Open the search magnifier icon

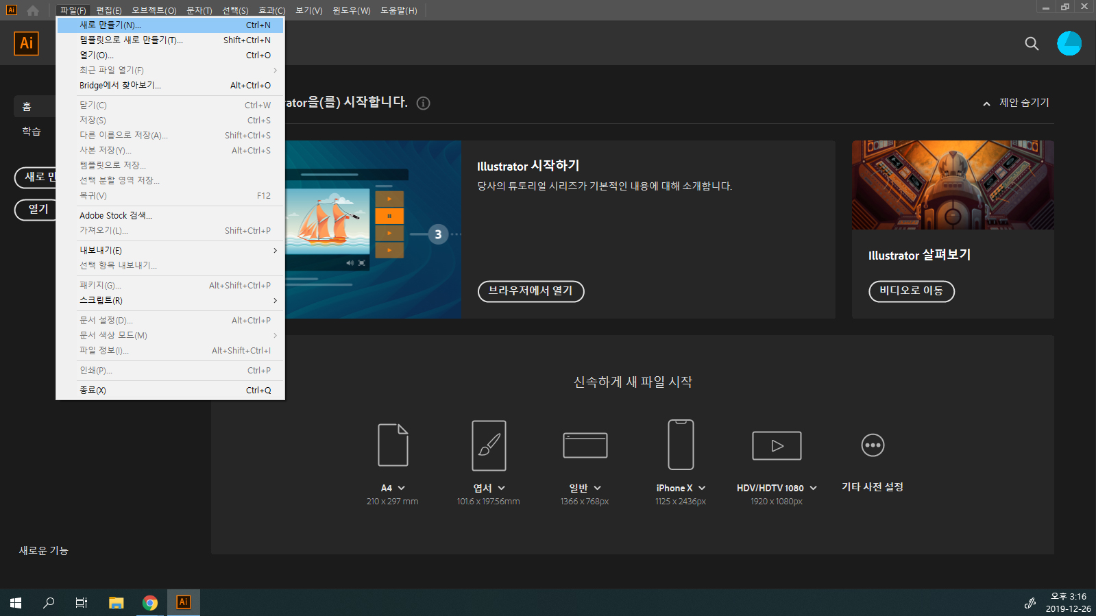tap(1032, 43)
